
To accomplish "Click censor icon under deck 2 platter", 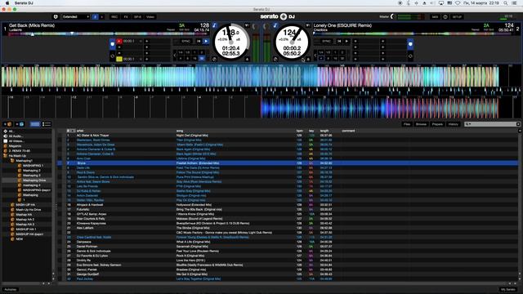I will (275, 59).
